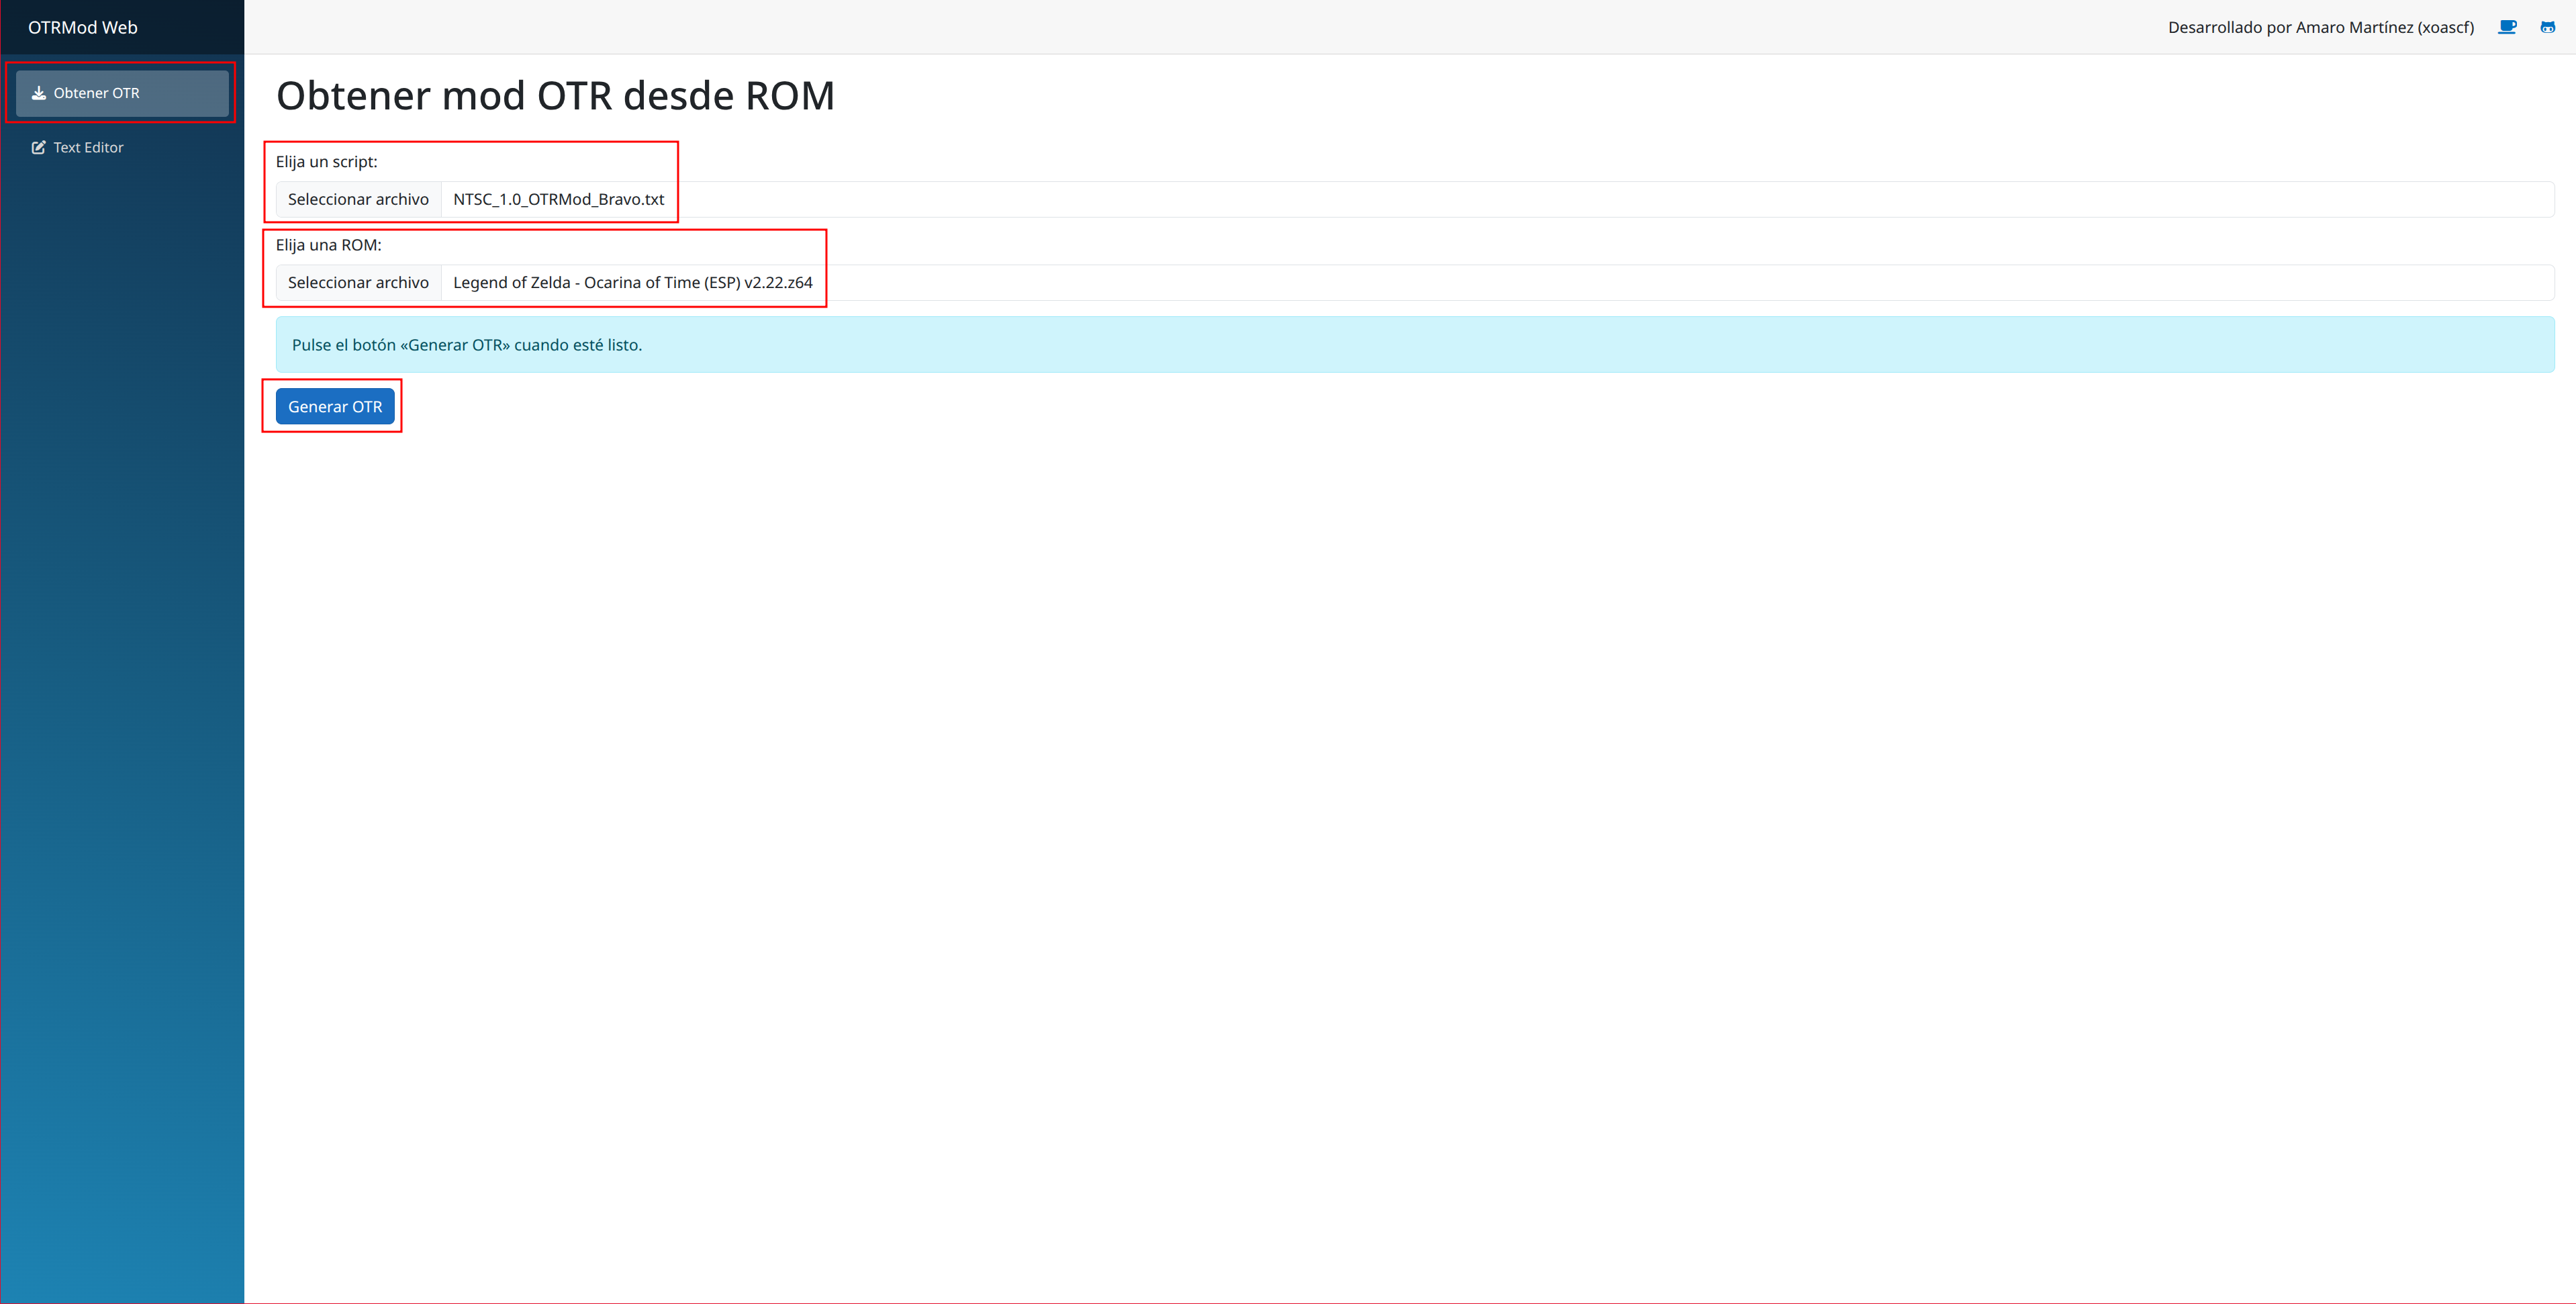Image resolution: width=2576 pixels, height=1304 pixels.
Task: Click Seleccionar archivo for the script
Action: pyautogui.click(x=358, y=199)
